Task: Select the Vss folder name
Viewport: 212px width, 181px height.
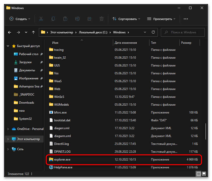Action: tap(56, 73)
